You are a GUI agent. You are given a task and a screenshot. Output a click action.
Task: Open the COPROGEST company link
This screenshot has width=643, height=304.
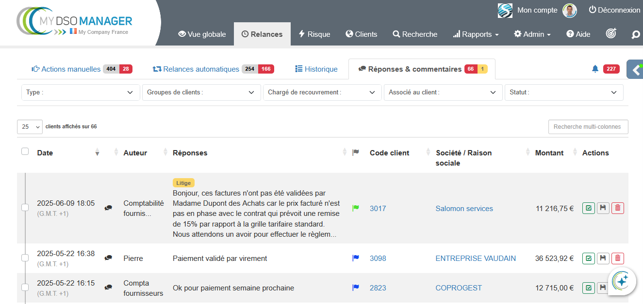459,288
